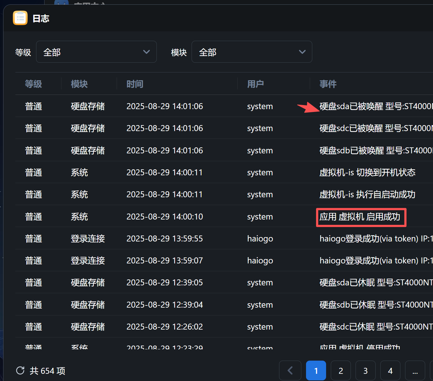Open the 等级 level filter dropdown
433x381 pixels.
click(x=96, y=52)
